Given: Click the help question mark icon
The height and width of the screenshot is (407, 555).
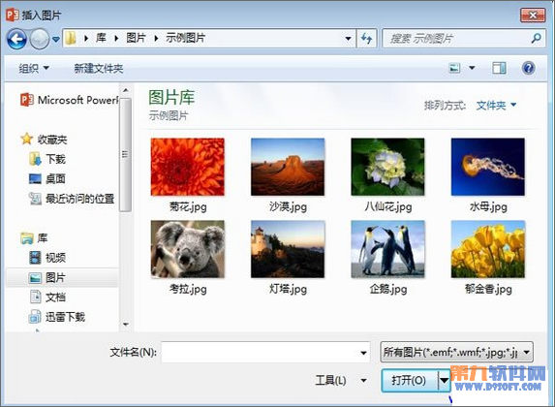Looking at the screenshot, I should pyautogui.click(x=528, y=68).
